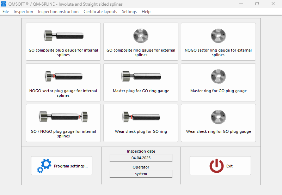The height and width of the screenshot is (195, 282).
Task: Open NOGO sector ring gauge for external splines
Action: tap(218, 42)
